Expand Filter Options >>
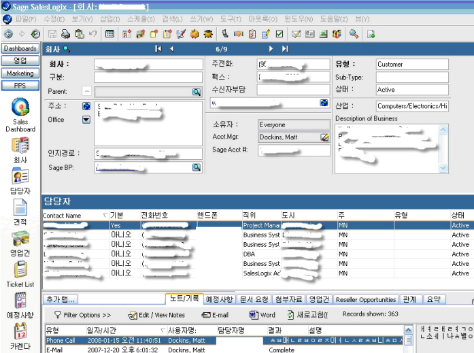Viewport: 474px width, 353px height. click(x=82, y=315)
